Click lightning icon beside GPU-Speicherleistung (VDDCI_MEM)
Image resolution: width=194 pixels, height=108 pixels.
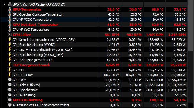point(10,55)
